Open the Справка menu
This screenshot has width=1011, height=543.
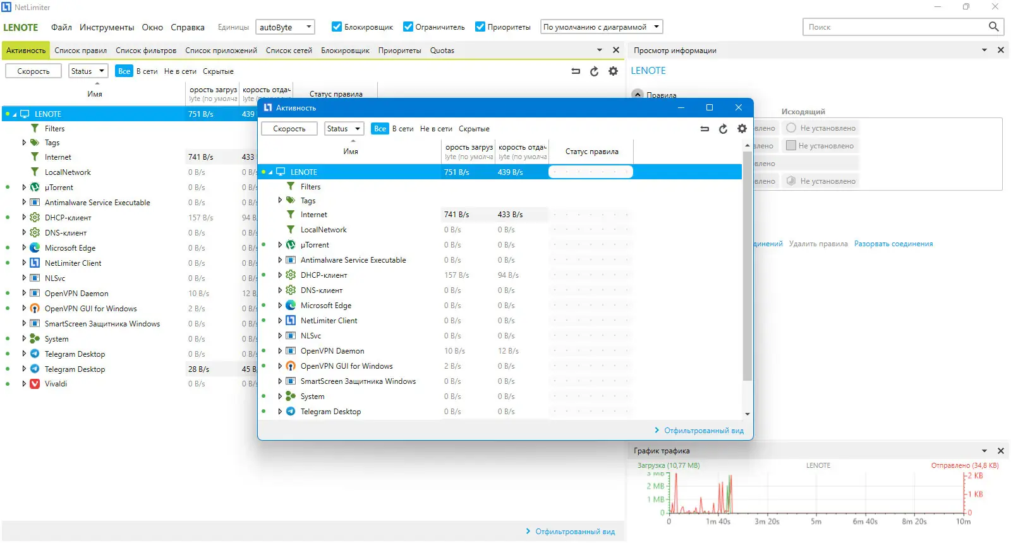click(188, 27)
